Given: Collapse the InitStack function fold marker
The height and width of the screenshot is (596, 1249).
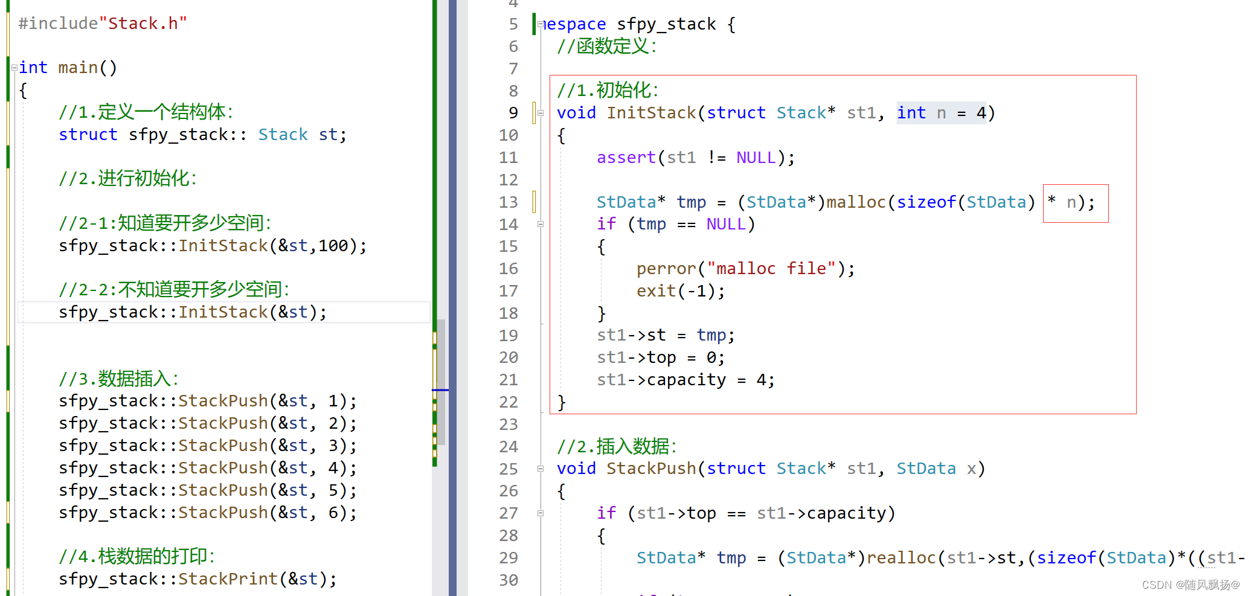Looking at the screenshot, I should 541,113.
